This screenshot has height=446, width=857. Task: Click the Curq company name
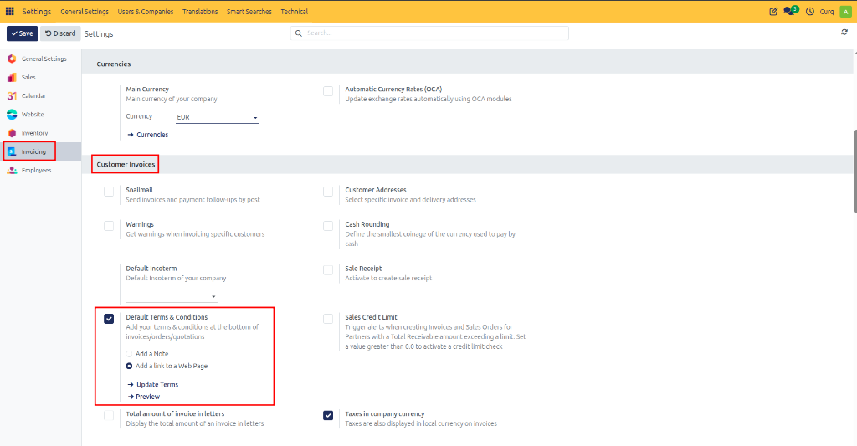tap(826, 12)
